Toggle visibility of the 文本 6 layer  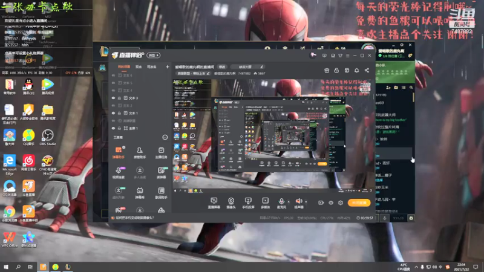click(x=113, y=75)
